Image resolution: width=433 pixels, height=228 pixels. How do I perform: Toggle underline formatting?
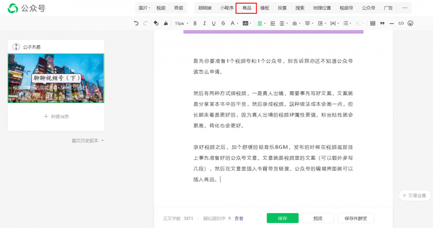(x=213, y=23)
